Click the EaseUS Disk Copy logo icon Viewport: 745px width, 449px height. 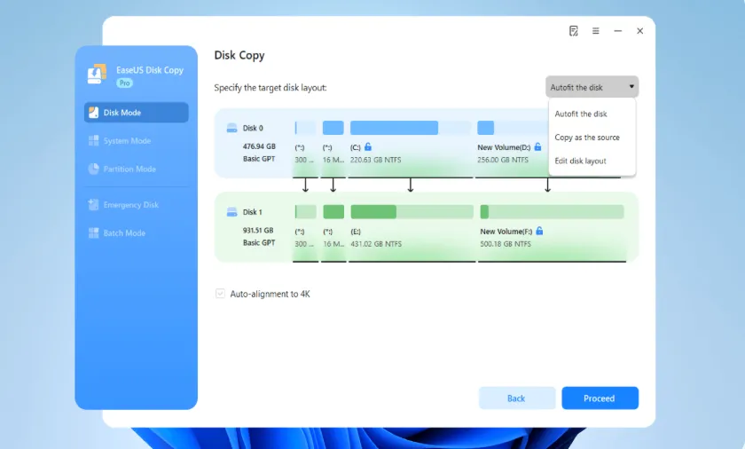click(x=97, y=74)
